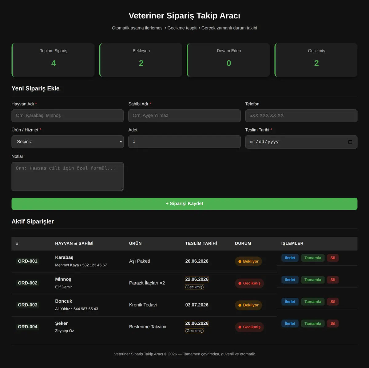Select the Adet quantity field

click(x=184, y=142)
